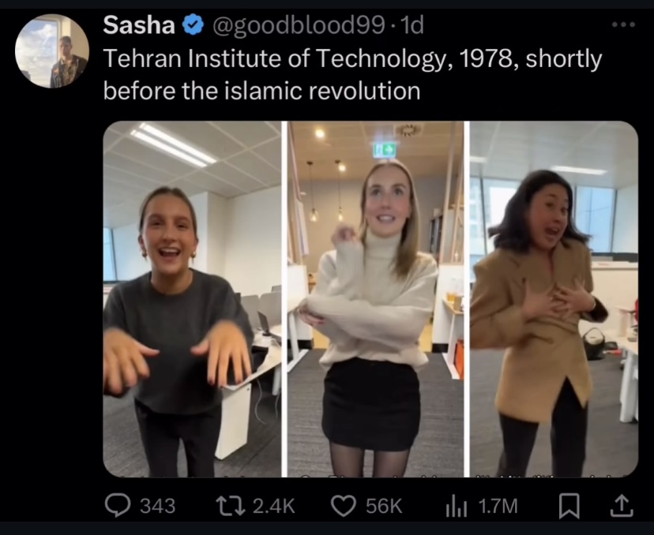
Task: Click the share upload icon
Action: click(622, 506)
